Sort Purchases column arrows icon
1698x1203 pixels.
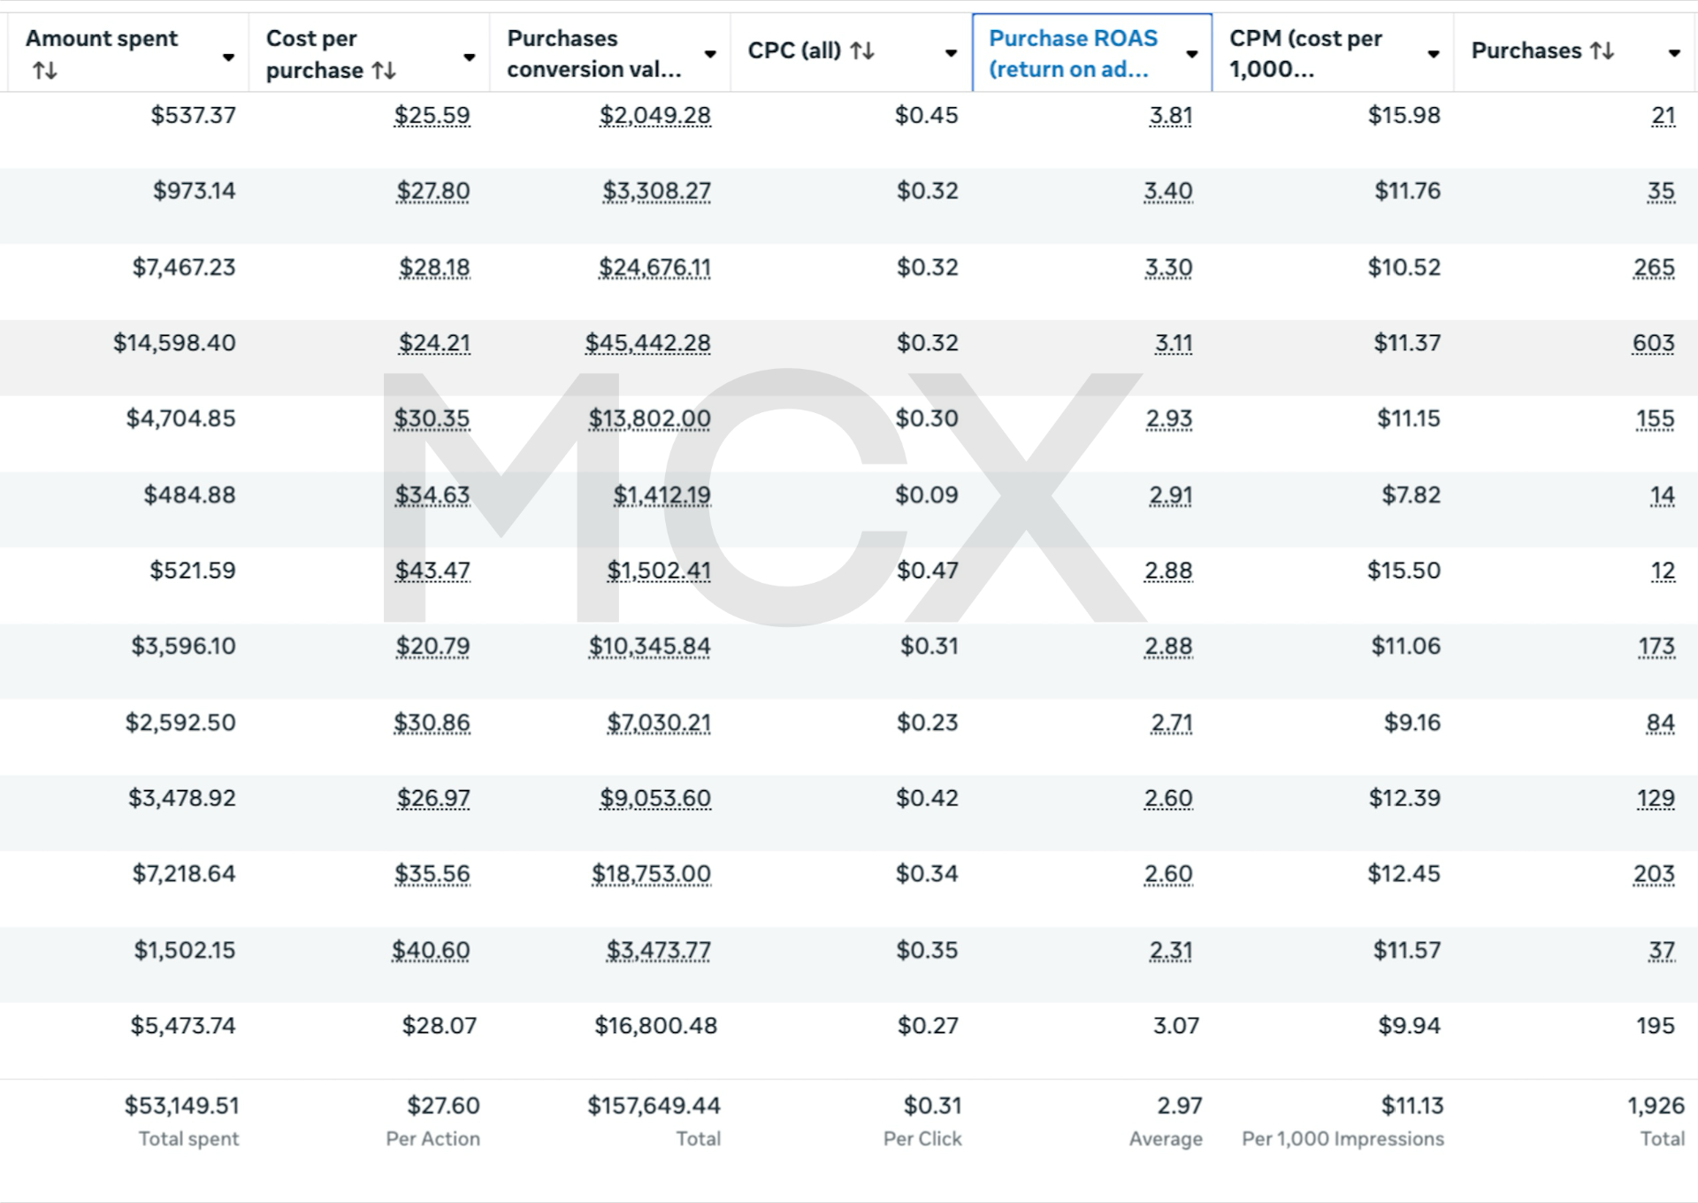tap(1602, 51)
